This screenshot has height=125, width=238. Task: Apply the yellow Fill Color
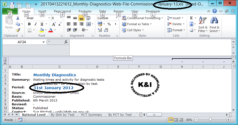pos(42,30)
